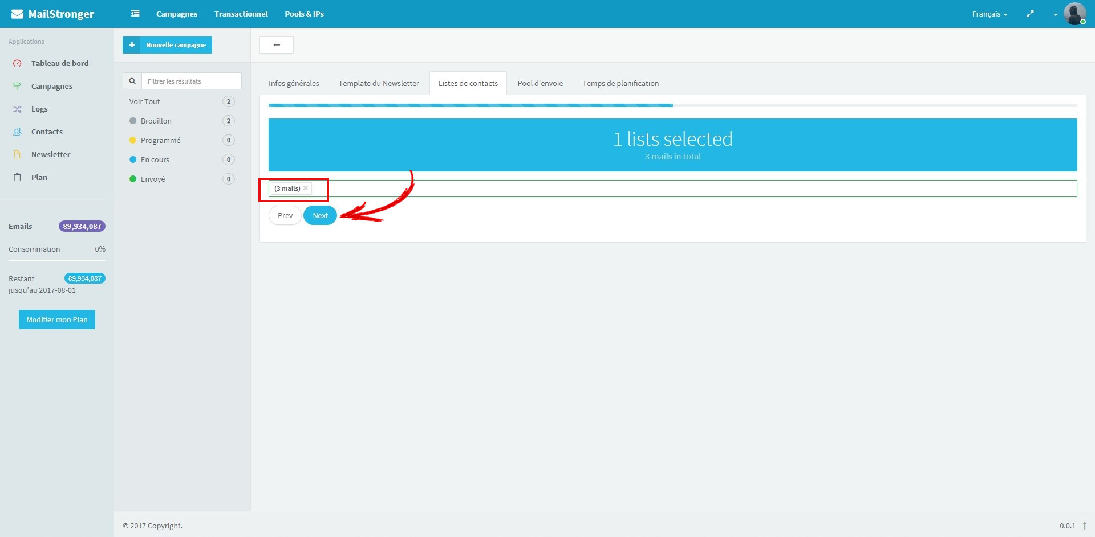The height and width of the screenshot is (537, 1095).
Task: Click the Campagnes sidebar signpost icon
Action: pyautogui.click(x=17, y=86)
